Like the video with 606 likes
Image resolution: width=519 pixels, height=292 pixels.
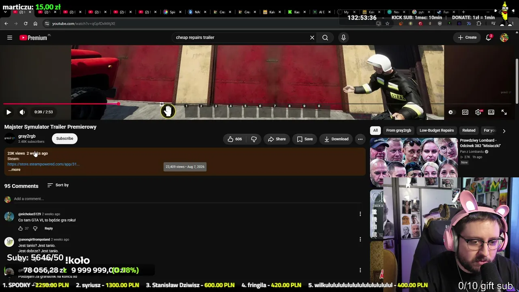(235, 139)
